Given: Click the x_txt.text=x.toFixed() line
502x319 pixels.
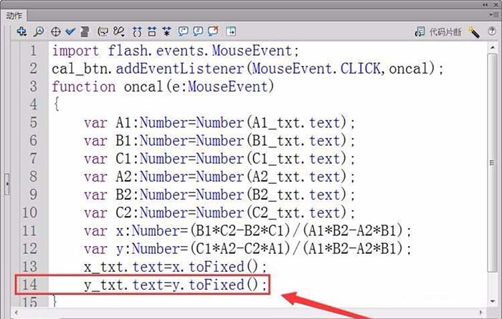Looking at the screenshot, I should tap(175, 267).
